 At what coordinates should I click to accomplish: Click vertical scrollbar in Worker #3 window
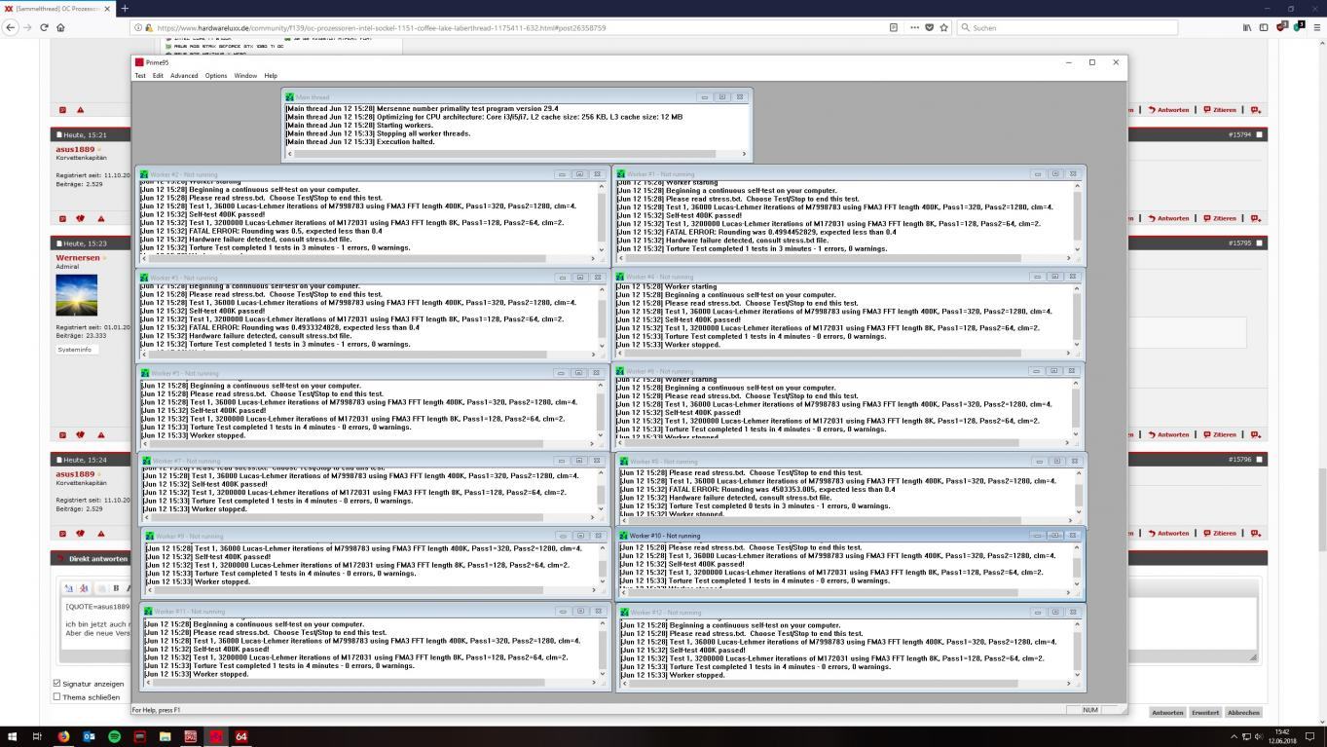(601, 317)
